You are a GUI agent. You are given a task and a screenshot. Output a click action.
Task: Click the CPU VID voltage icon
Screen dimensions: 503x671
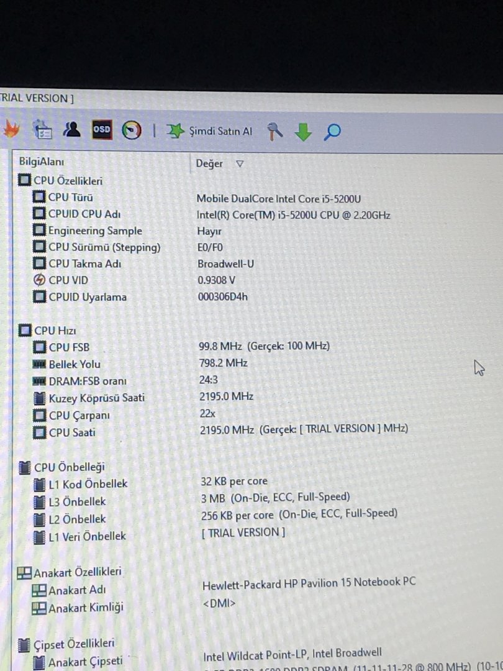[x=39, y=280]
